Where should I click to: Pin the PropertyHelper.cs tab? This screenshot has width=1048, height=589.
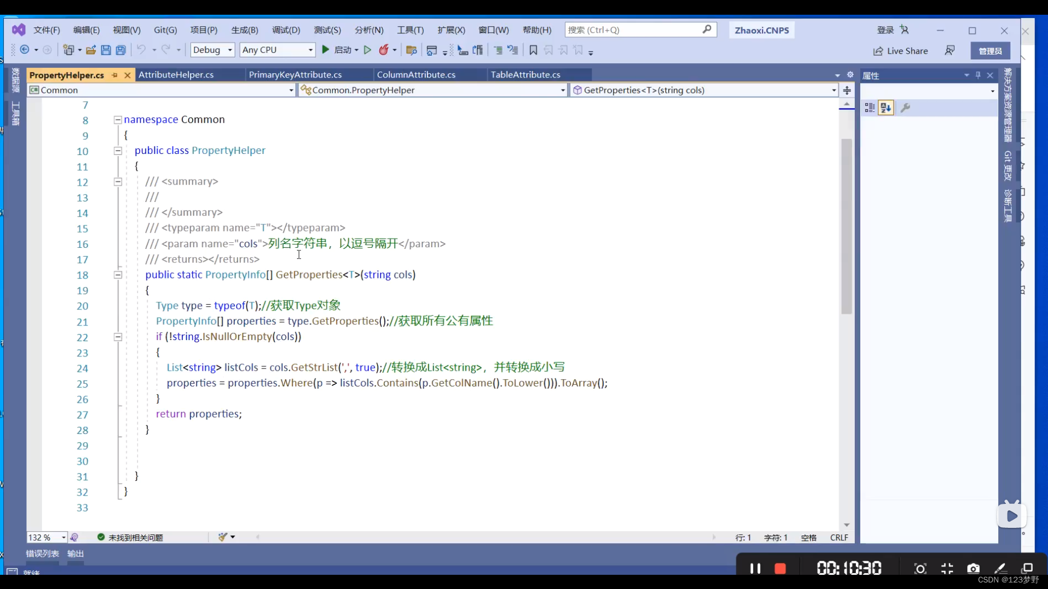tap(115, 75)
